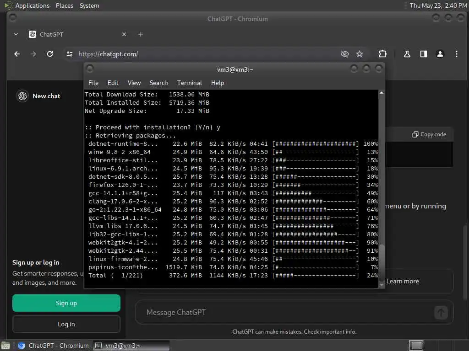The image size is (469, 351).
Task: Click 'Total Download Size' text
Action: [x=121, y=94]
